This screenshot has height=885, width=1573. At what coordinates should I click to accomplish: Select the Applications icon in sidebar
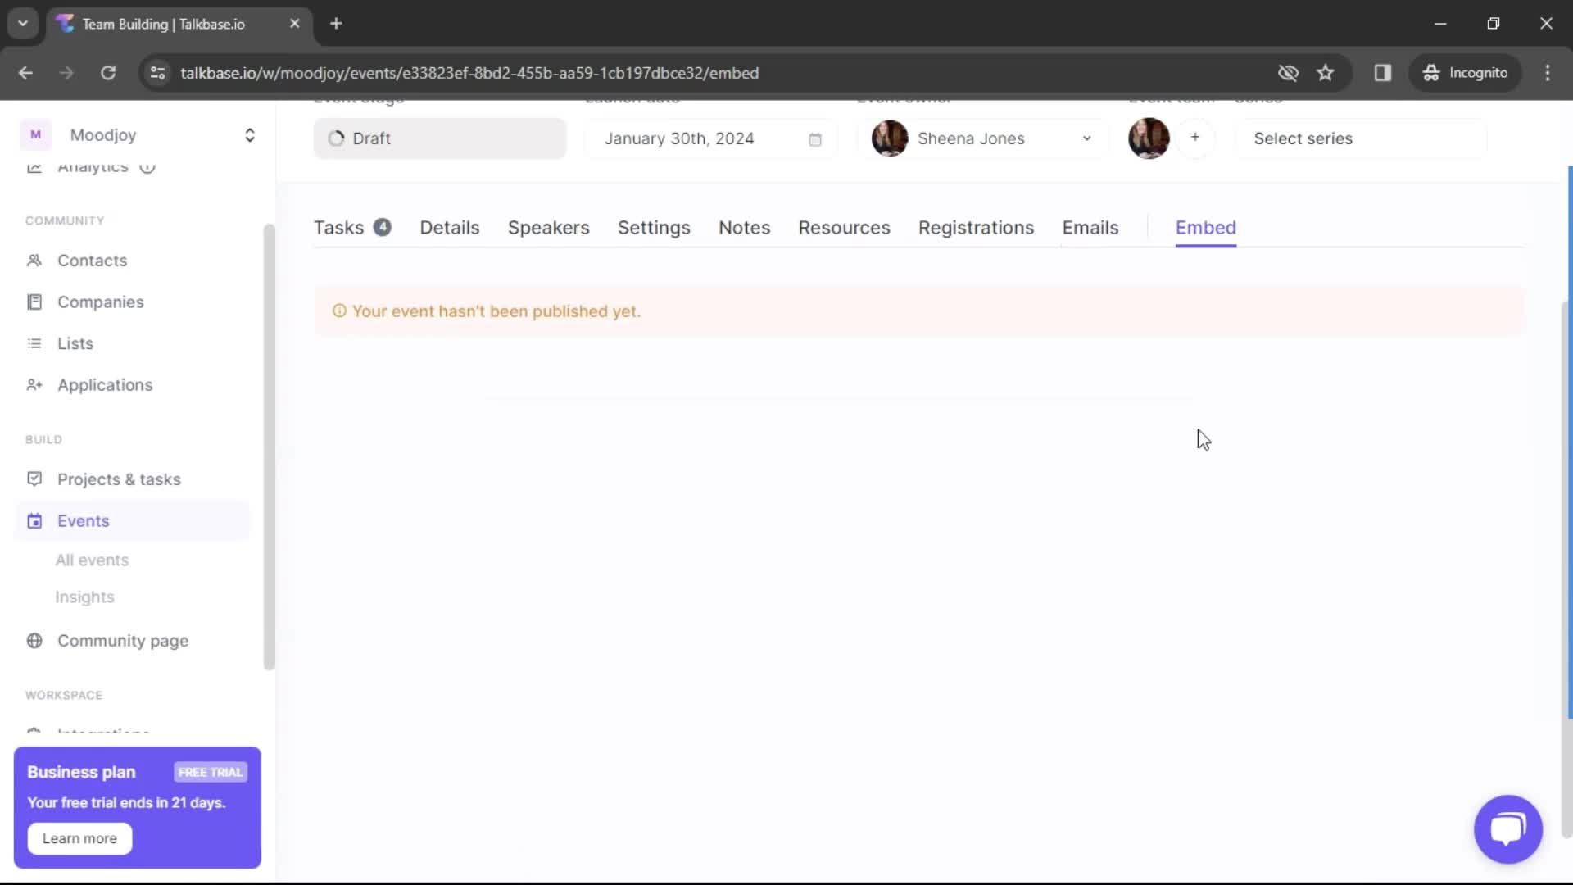(x=34, y=384)
